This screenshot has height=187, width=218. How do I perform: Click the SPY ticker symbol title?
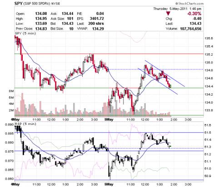18,3
